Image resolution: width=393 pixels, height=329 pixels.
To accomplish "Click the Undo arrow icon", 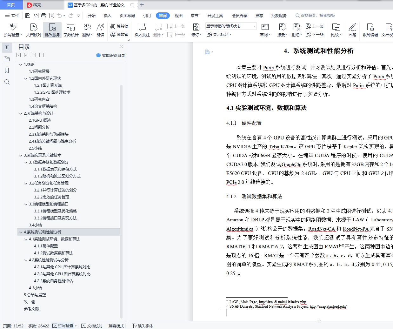I will [60, 16].
